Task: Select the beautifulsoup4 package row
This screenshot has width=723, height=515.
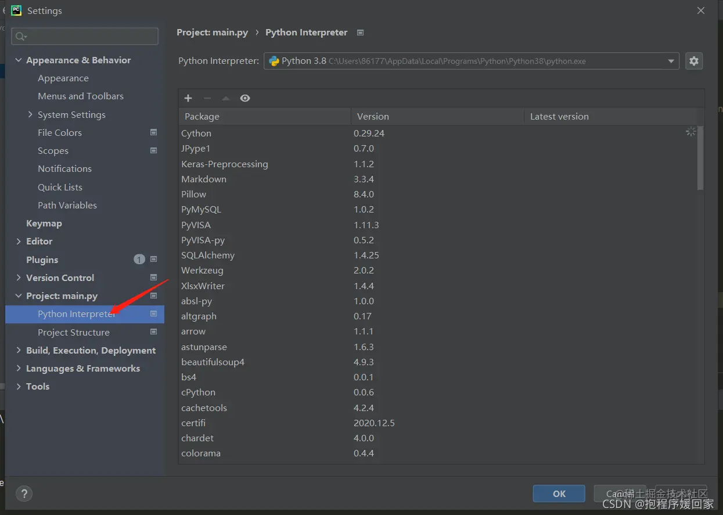Action: [438, 362]
